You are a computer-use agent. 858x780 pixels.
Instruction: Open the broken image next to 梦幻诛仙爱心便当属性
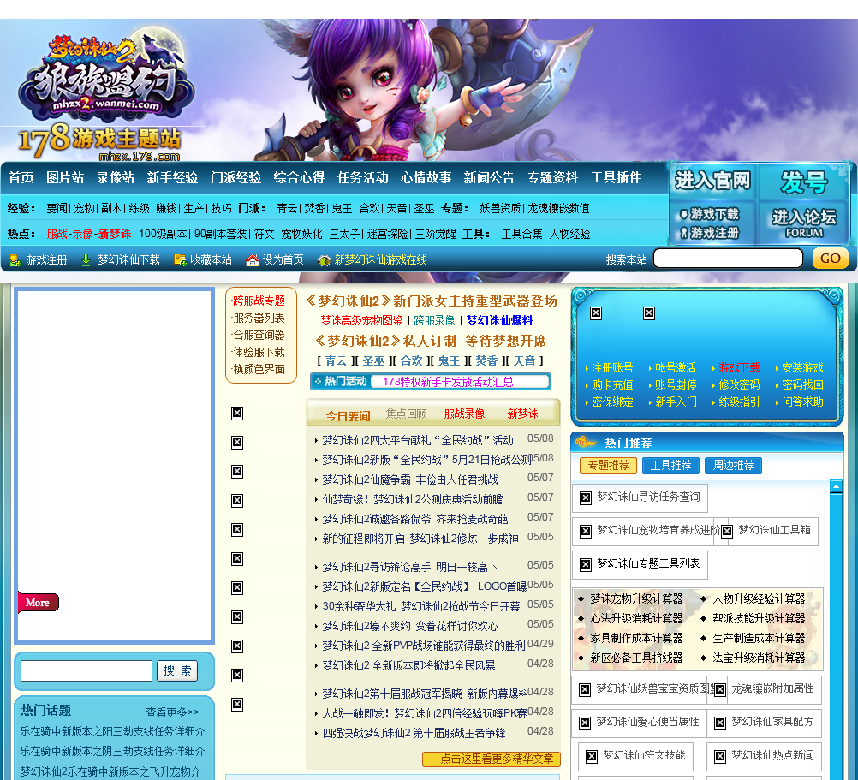584,723
